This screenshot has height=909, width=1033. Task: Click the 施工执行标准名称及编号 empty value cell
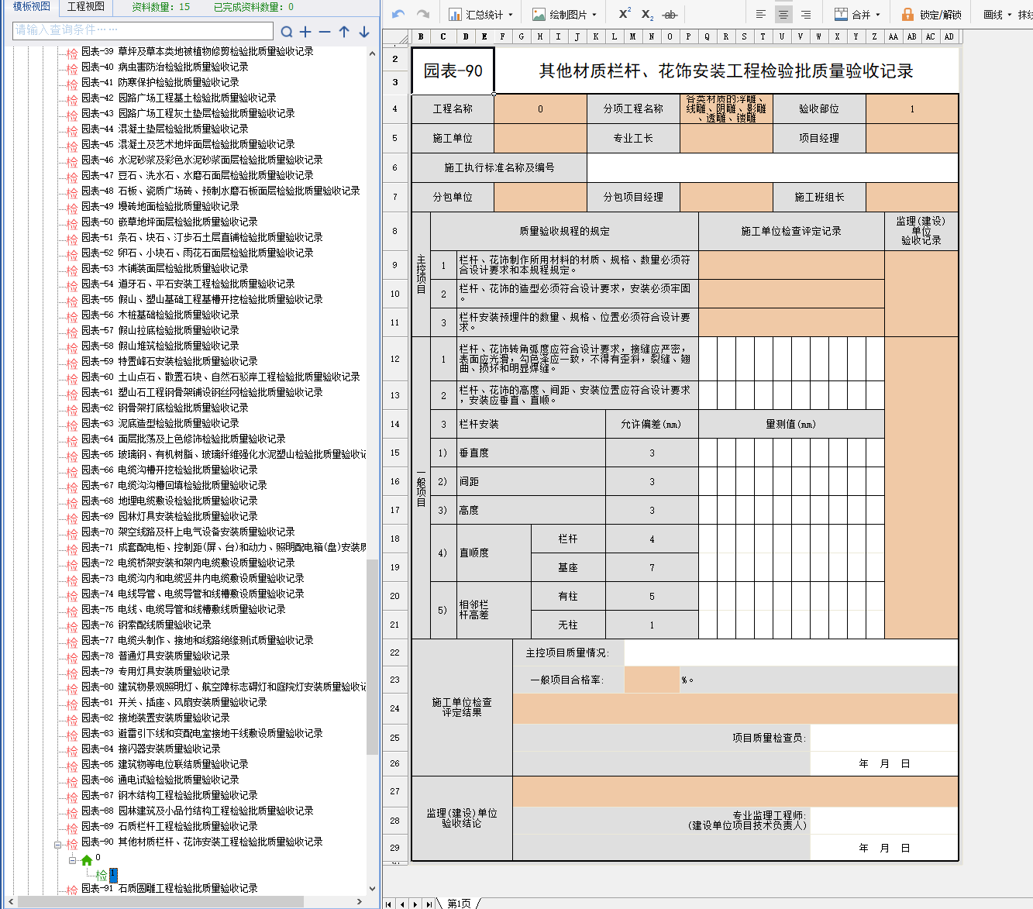pos(773,167)
